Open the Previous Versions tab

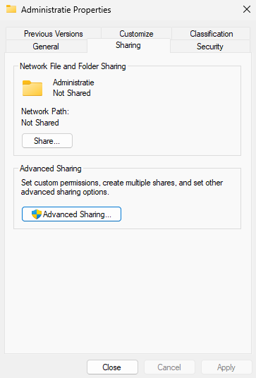(54, 34)
